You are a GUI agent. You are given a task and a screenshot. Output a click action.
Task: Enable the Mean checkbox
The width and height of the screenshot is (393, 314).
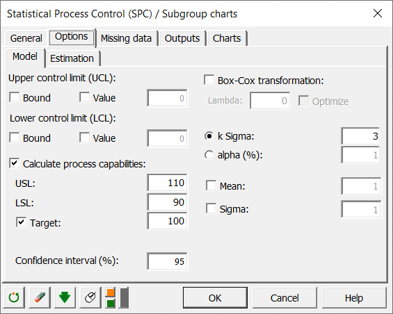pos(211,185)
